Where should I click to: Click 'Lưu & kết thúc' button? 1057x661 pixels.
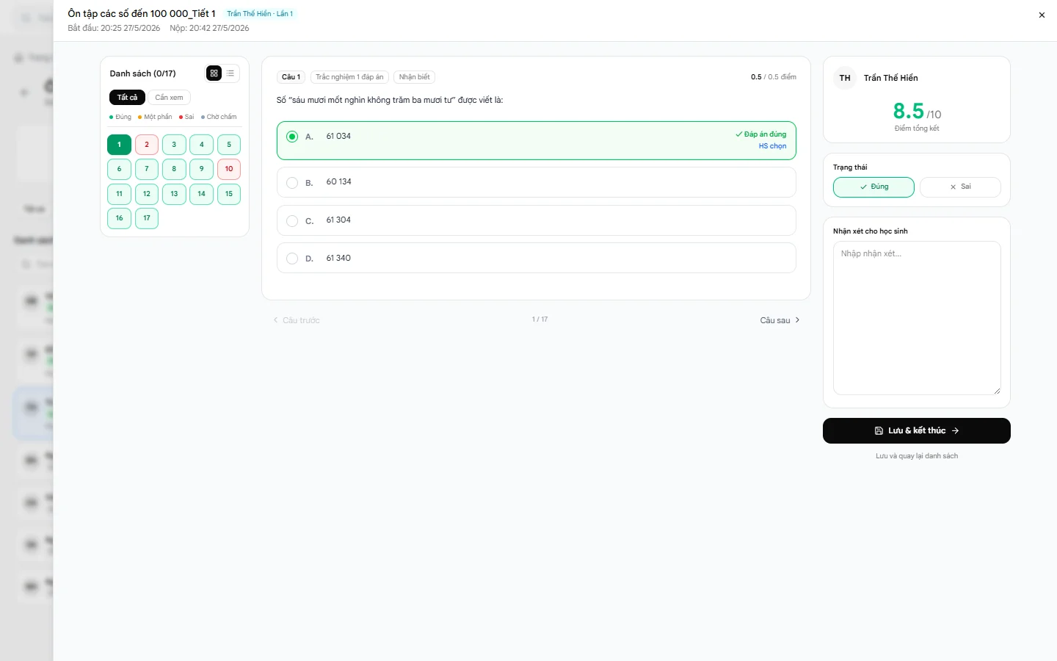pos(917,431)
